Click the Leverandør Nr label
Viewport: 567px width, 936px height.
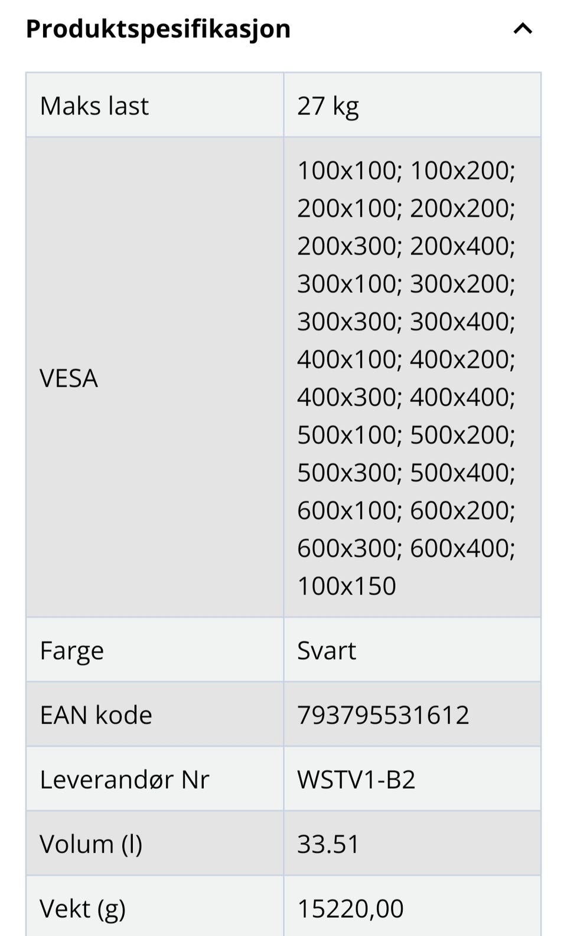click(124, 780)
